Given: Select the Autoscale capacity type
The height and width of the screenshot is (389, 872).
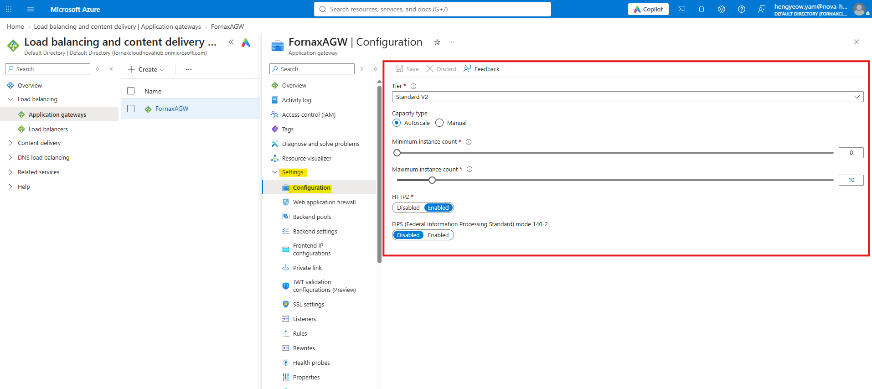Looking at the screenshot, I should pyautogui.click(x=397, y=123).
